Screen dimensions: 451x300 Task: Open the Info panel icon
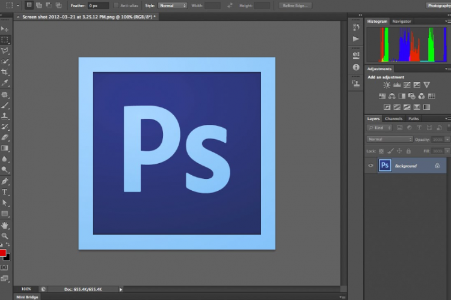(x=356, y=67)
